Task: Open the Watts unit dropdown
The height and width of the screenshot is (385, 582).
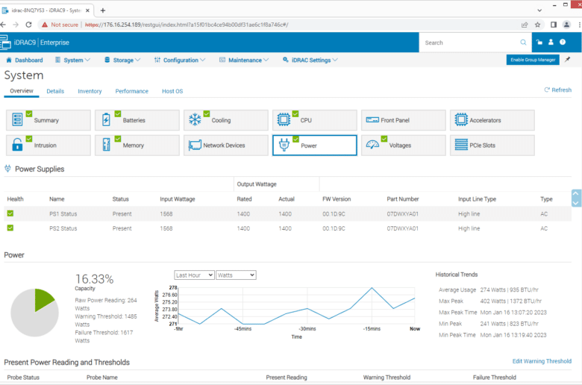Action: (x=236, y=275)
